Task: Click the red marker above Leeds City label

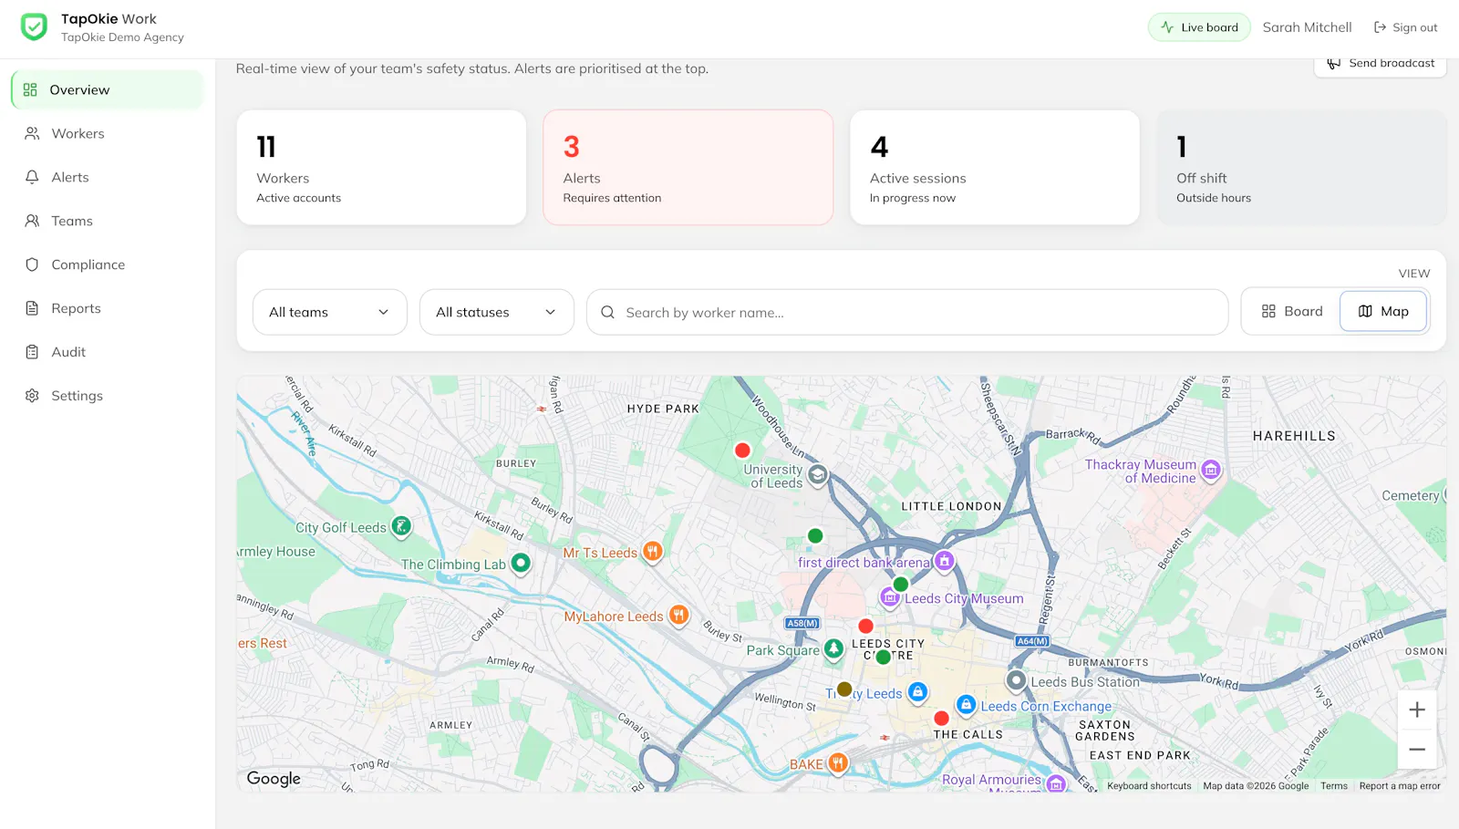Action: 866,626
